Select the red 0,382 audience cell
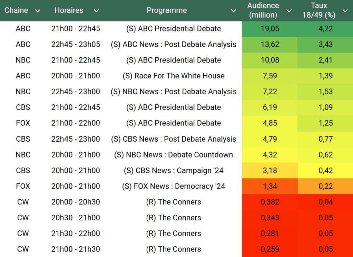 (270, 202)
